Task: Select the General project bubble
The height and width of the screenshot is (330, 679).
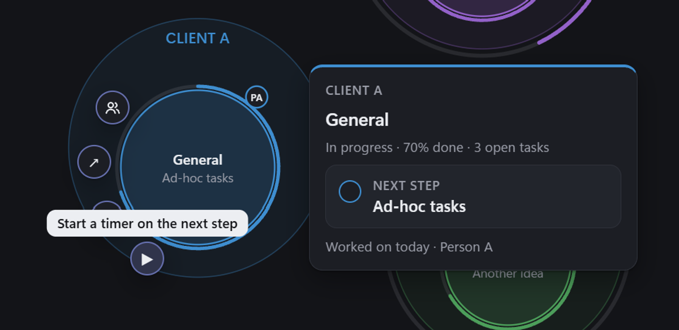Action: (x=197, y=168)
